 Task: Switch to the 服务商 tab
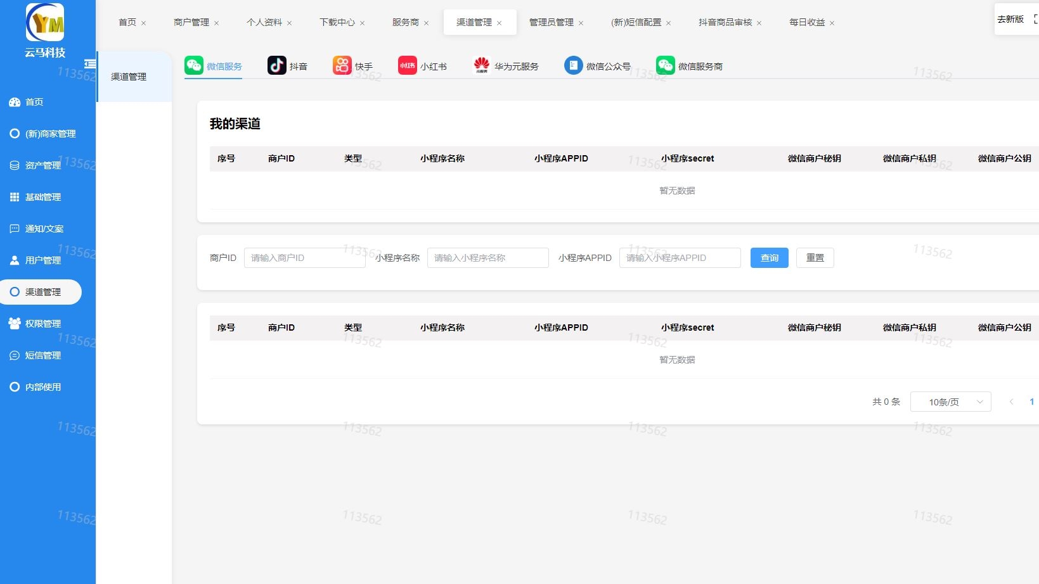pos(406,22)
